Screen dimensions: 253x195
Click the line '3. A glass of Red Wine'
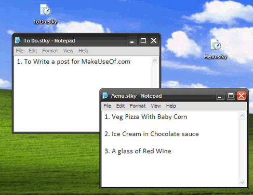coord(138,151)
